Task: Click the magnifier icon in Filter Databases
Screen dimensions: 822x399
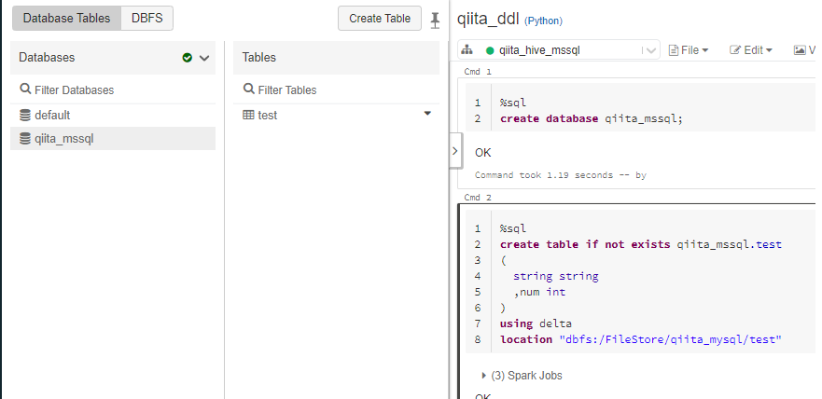Action: pos(25,90)
